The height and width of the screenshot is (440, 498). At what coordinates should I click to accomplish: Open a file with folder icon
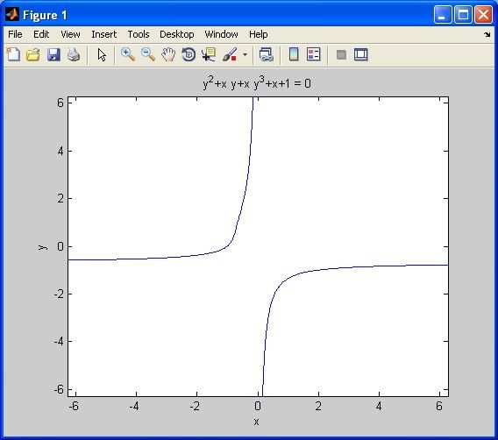(33, 54)
